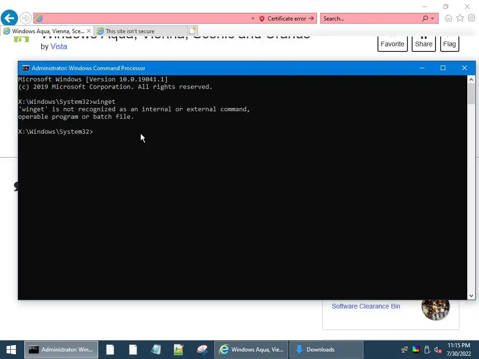Open the blue glass window taskbar icon
Viewport: 479px width, 359px height.
156,350
